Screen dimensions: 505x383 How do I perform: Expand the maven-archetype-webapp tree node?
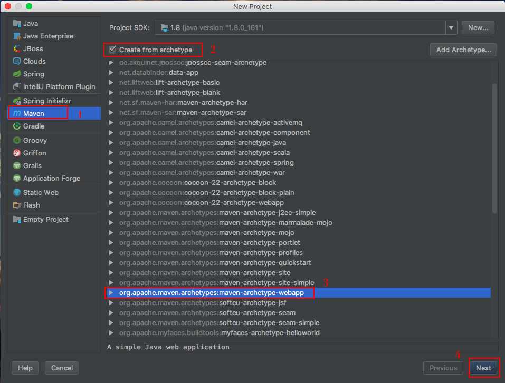[111, 293]
